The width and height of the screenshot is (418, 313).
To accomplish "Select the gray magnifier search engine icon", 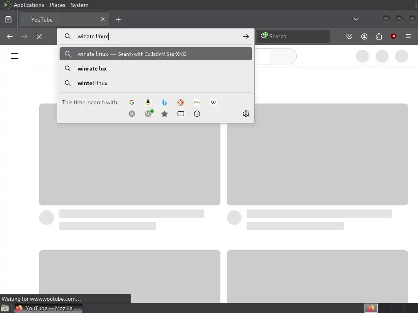I will click(x=132, y=114).
